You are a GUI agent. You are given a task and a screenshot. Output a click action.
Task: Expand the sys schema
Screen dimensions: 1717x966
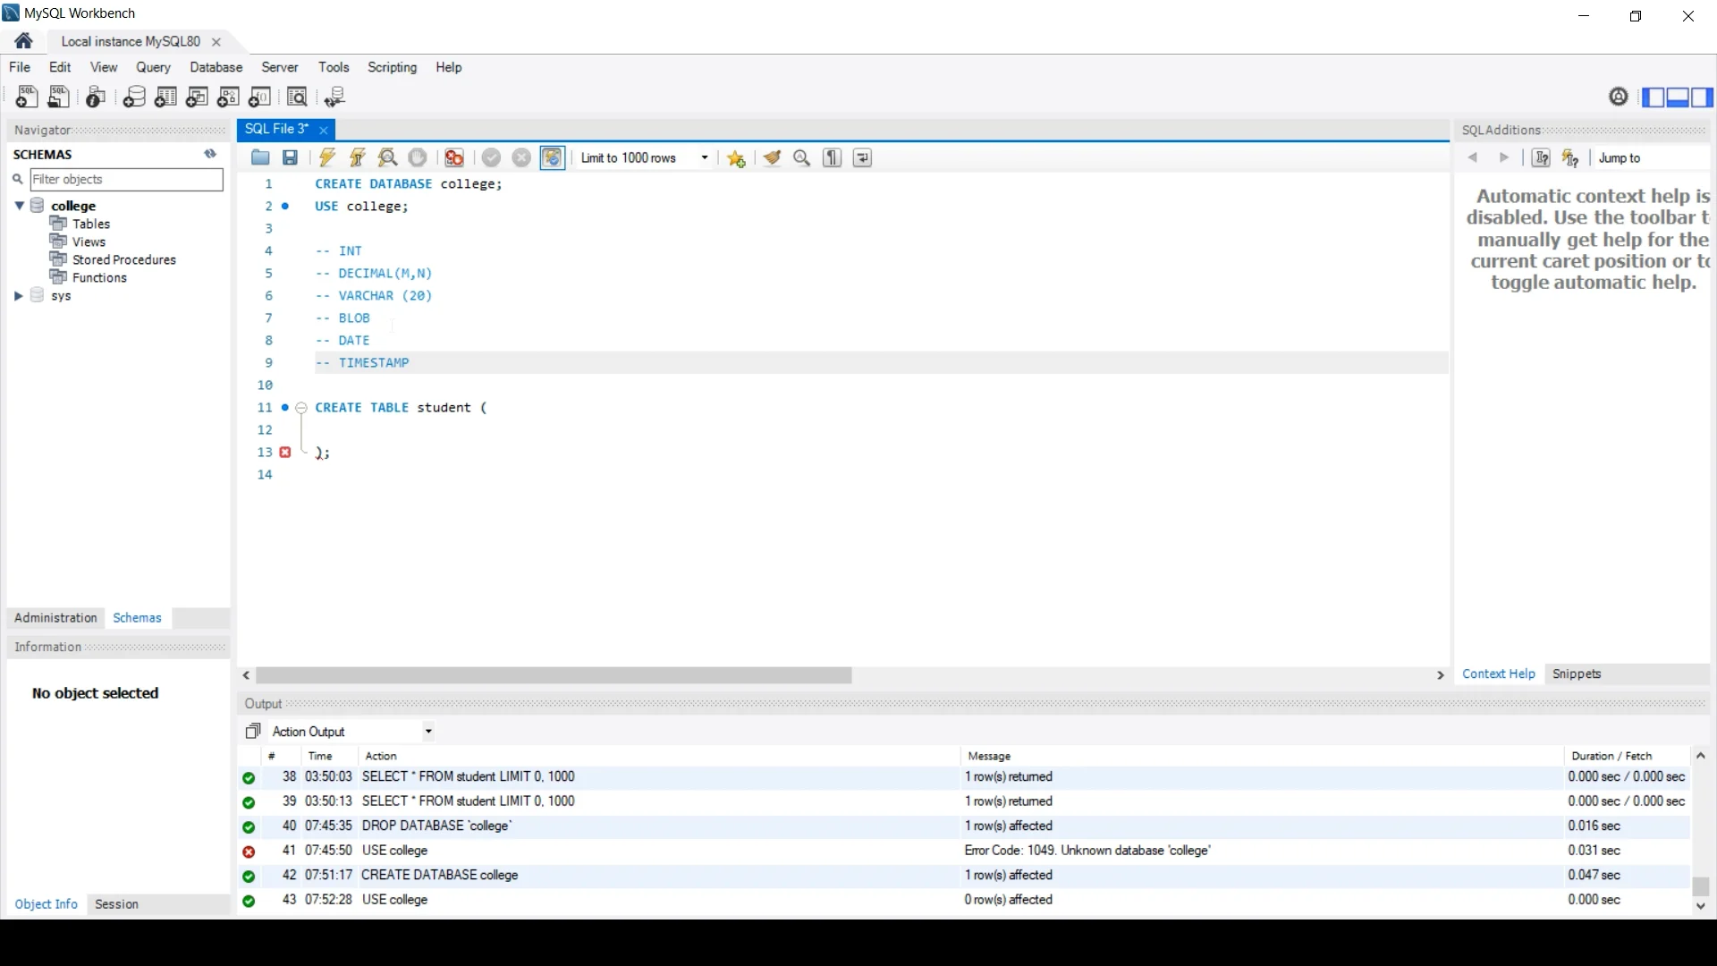pos(18,295)
